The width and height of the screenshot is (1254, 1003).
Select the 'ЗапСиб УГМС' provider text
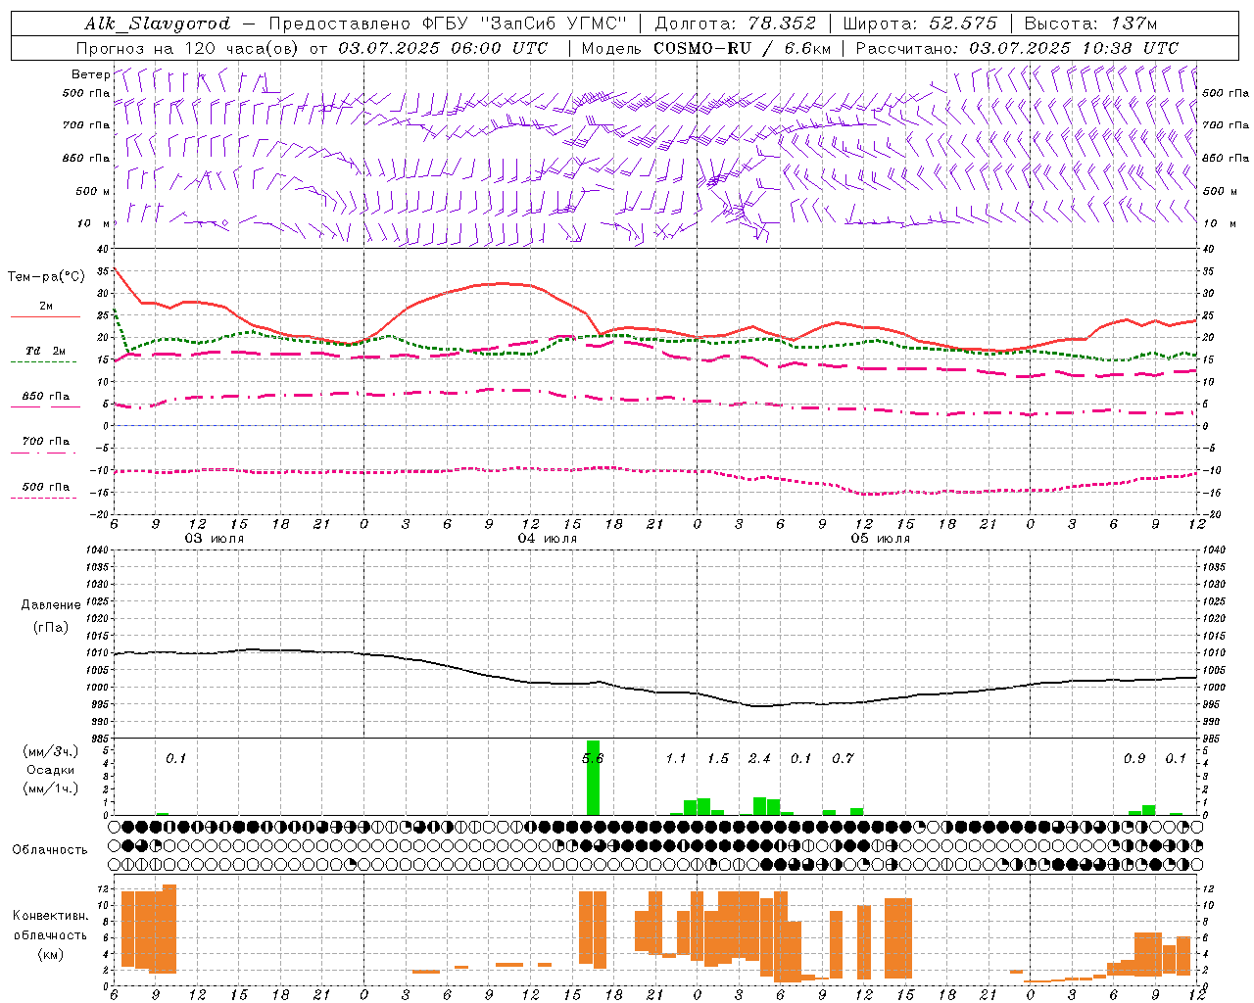click(553, 24)
